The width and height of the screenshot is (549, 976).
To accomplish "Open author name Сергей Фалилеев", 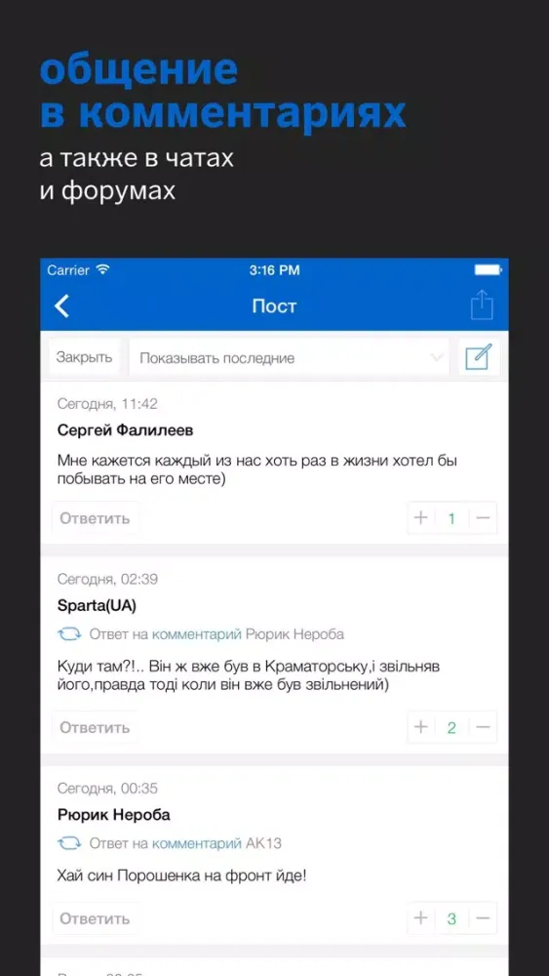I will (x=125, y=430).
